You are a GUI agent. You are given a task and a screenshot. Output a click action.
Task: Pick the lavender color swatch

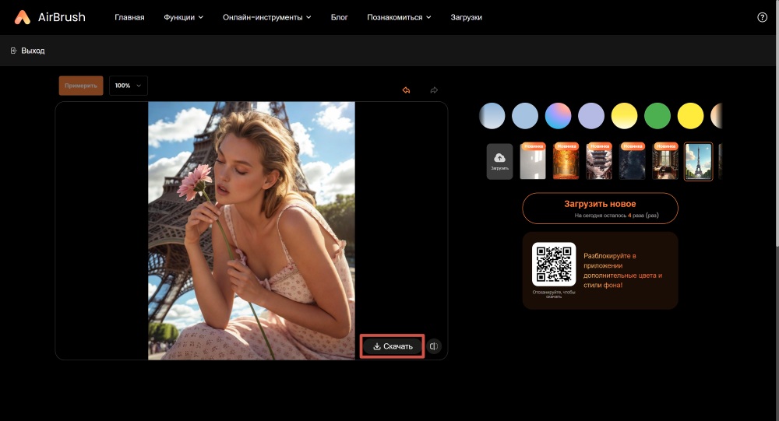(591, 116)
